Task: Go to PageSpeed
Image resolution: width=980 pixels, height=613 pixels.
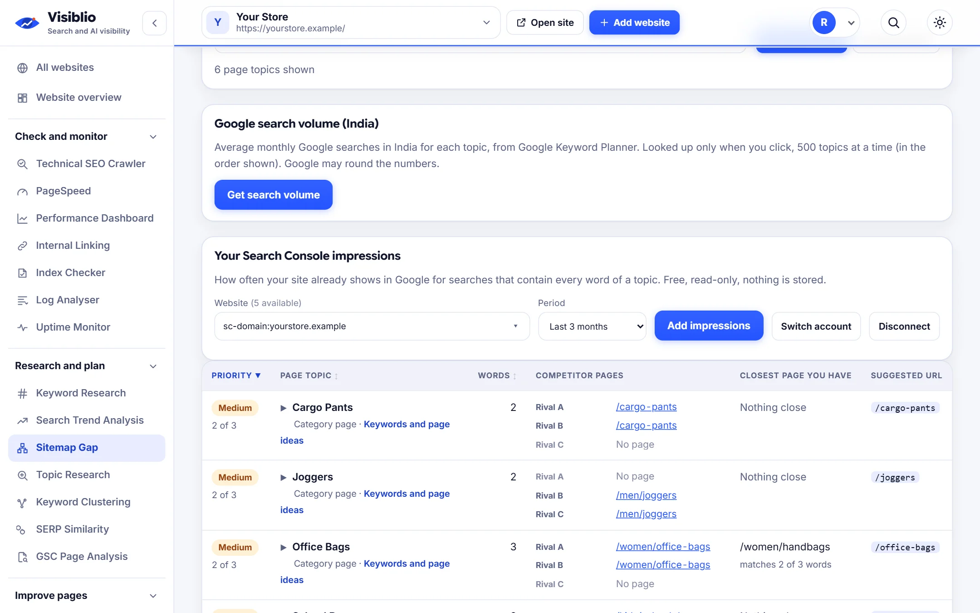Action: pyautogui.click(x=87, y=191)
